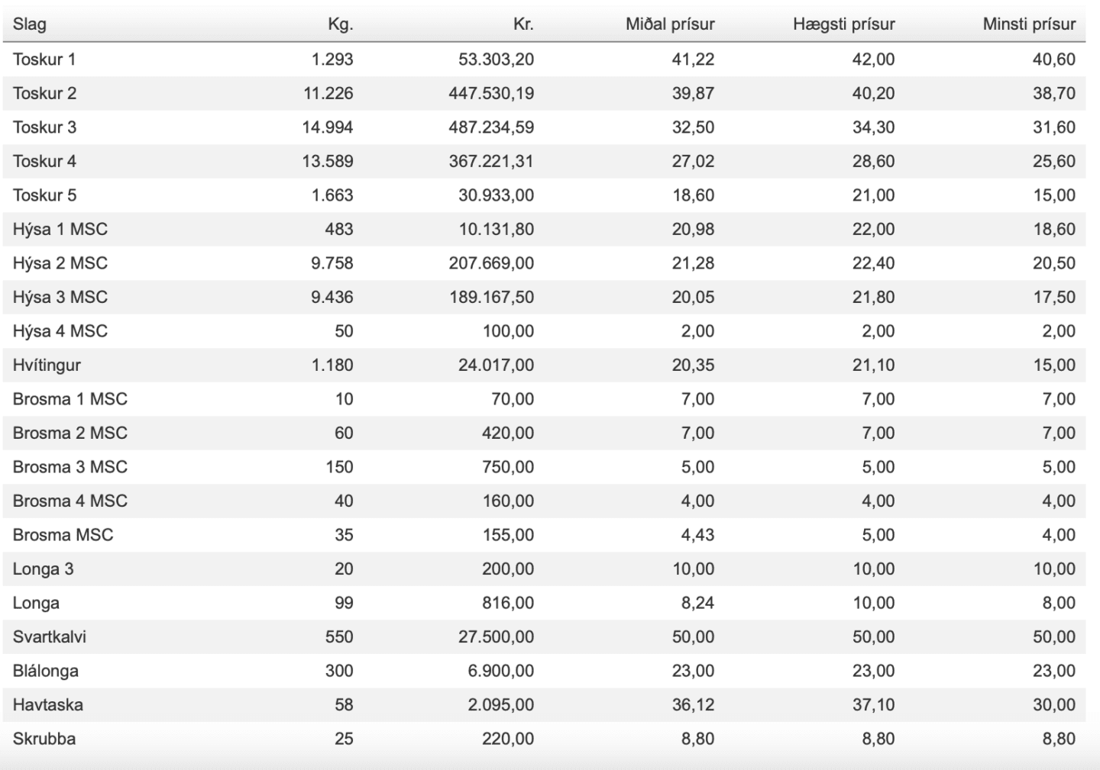The image size is (1100, 770).
Task: Select the Skrubba row
Action: pyautogui.click(x=544, y=739)
